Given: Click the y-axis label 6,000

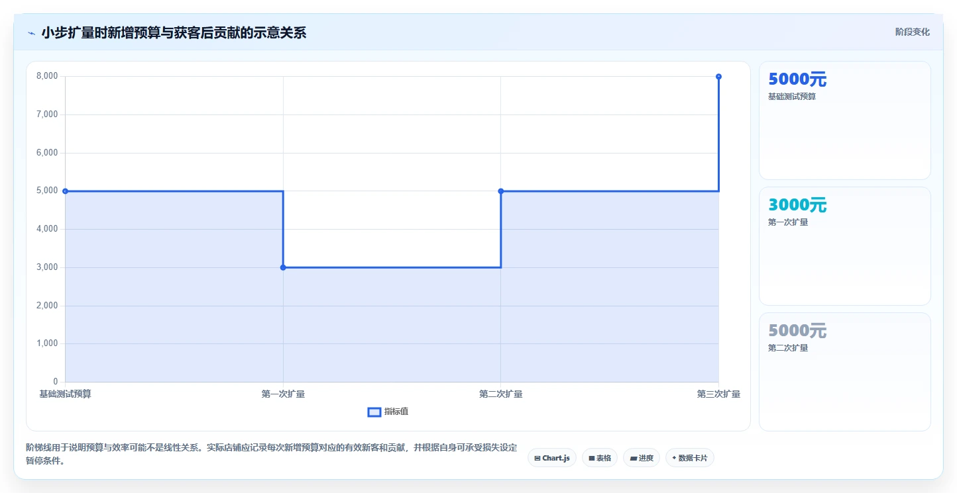Looking at the screenshot, I should click(47, 153).
